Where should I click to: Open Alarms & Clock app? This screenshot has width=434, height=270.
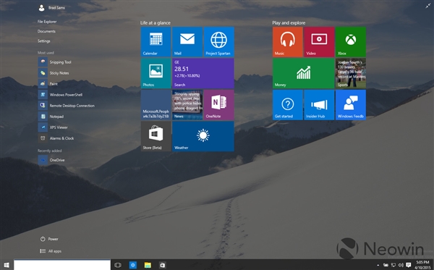(56, 138)
